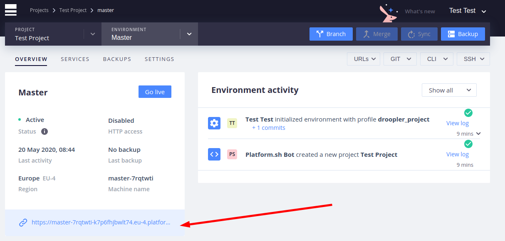Click master in the breadcrumb
The image size is (505, 241).
(106, 10)
